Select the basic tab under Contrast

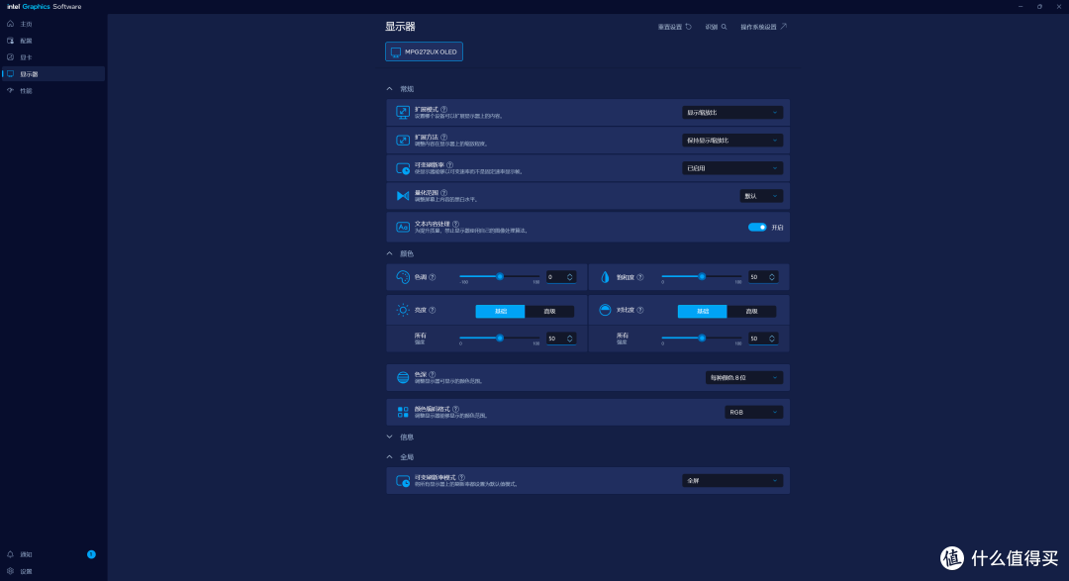click(x=702, y=312)
